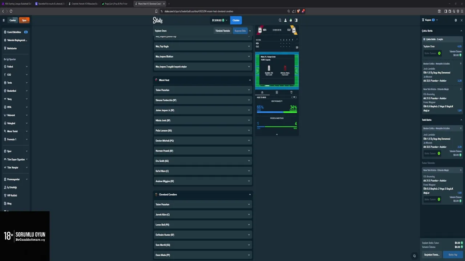
Task: Click Seçimleri Temizle button
Action: (432, 255)
